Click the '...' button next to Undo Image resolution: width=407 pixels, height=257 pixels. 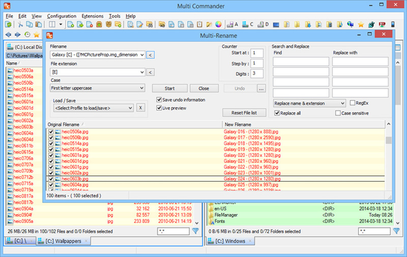click(261, 89)
